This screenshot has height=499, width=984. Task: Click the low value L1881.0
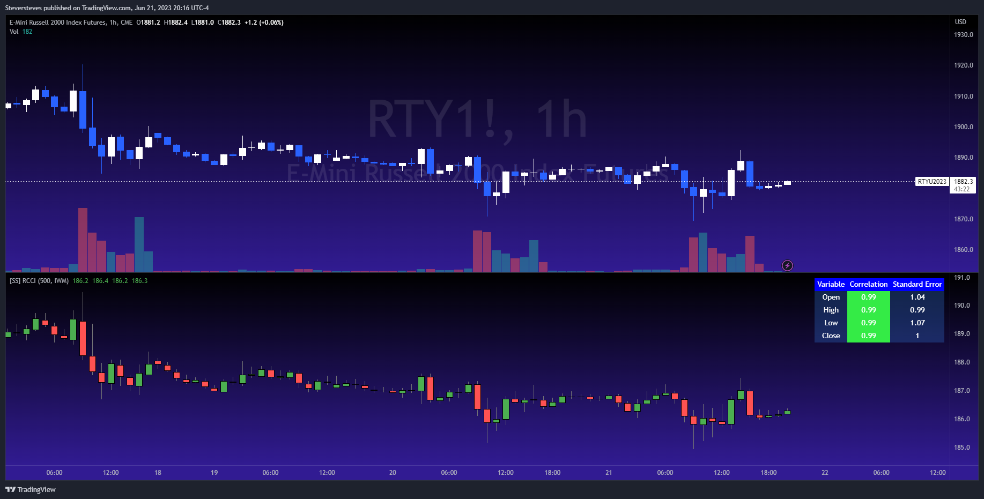203,23
